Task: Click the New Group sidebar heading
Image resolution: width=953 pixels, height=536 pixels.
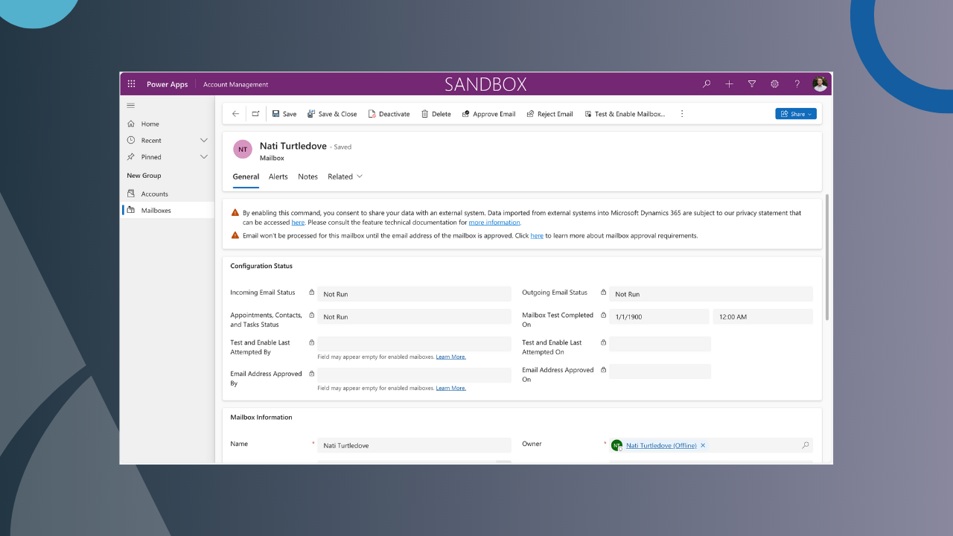Action: pos(144,176)
